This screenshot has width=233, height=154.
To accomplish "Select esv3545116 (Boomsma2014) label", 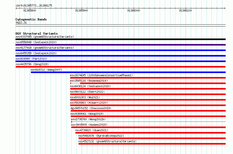I will point(89,81).
